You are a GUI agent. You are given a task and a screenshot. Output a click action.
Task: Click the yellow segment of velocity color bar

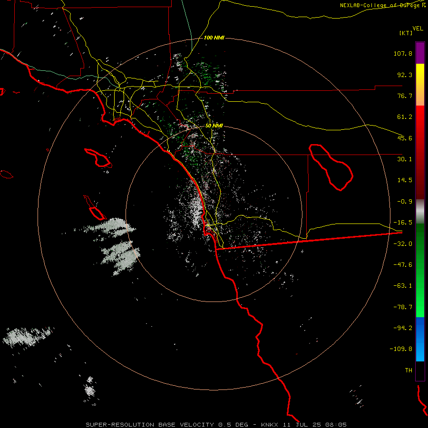(420, 85)
